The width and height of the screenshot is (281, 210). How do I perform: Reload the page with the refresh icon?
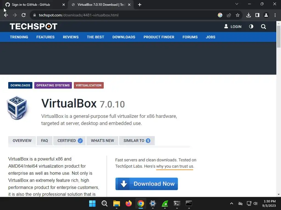(x=24, y=15)
